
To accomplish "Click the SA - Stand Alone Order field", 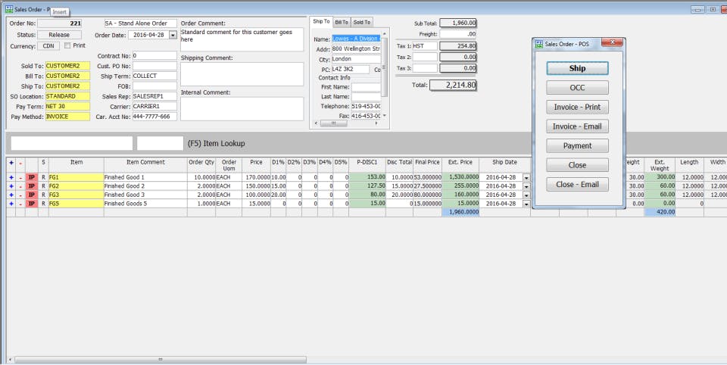I will (x=141, y=23).
